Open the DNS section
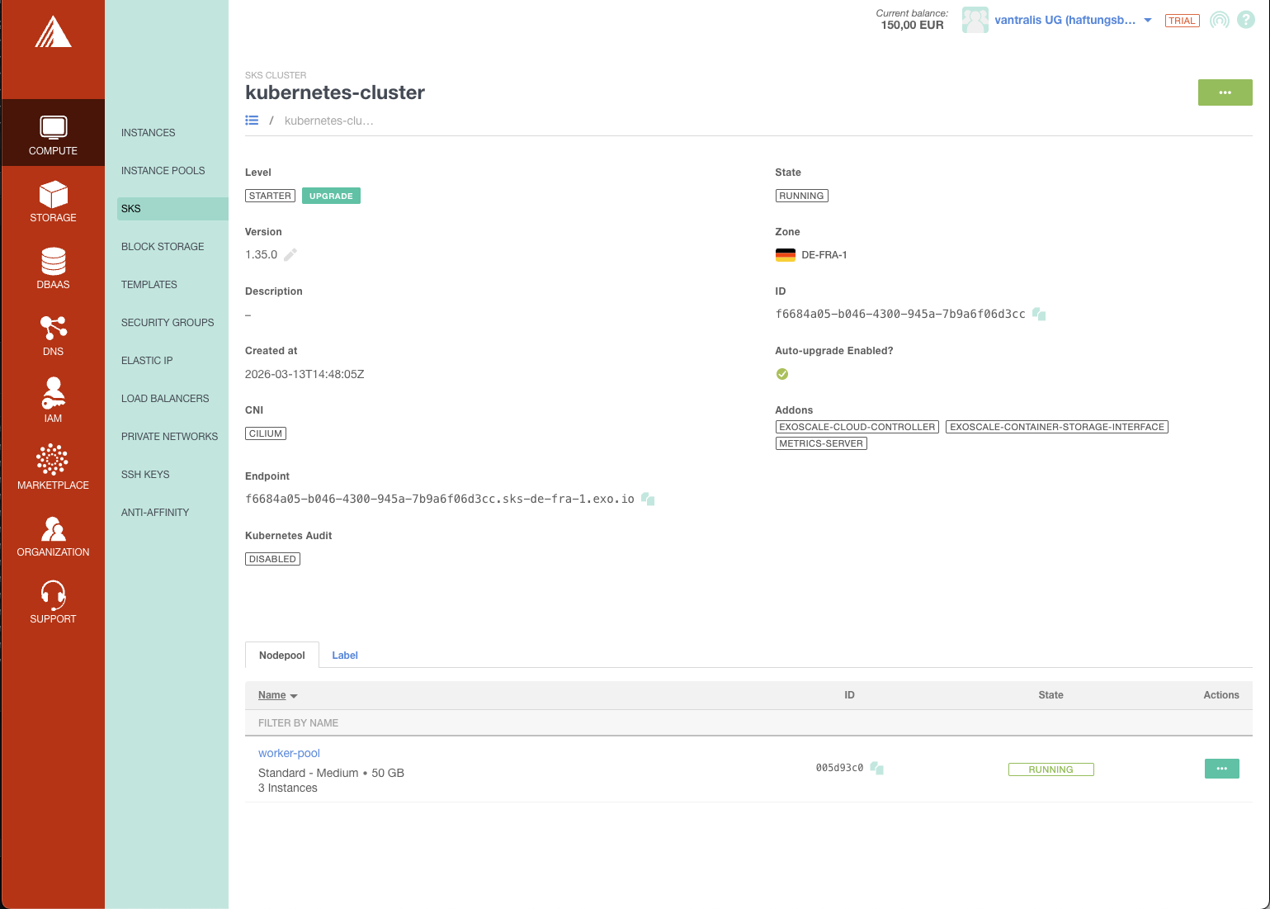This screenshot has height=909, width=1270. [53, 335]
